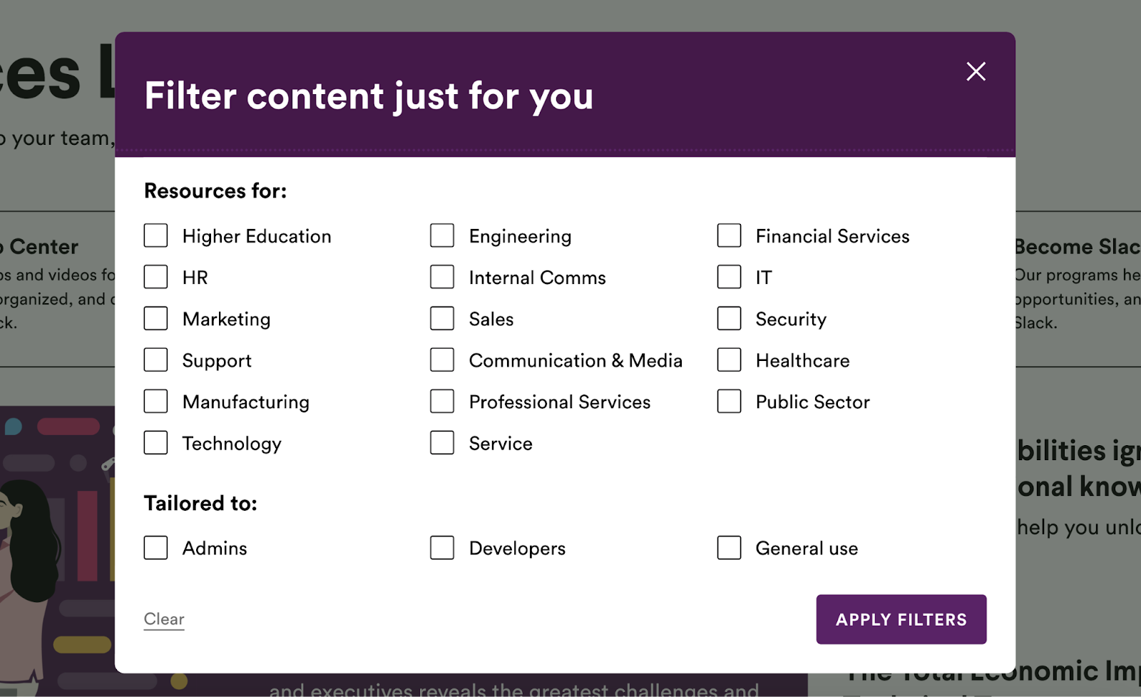
Task: Check the Healthcare filter
Action: [729, 360]
